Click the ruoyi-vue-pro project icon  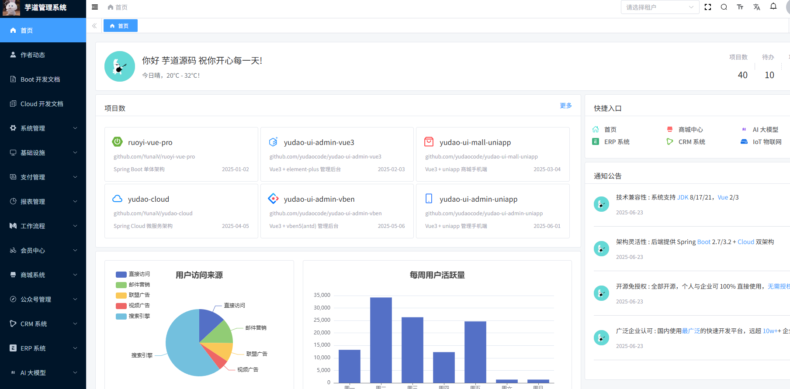(118, 142)
